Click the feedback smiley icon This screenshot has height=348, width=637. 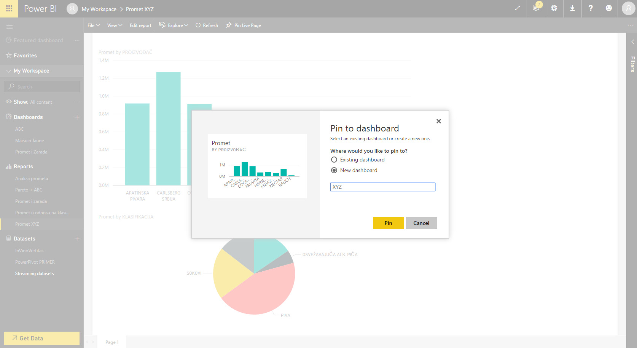click(609, 8)
